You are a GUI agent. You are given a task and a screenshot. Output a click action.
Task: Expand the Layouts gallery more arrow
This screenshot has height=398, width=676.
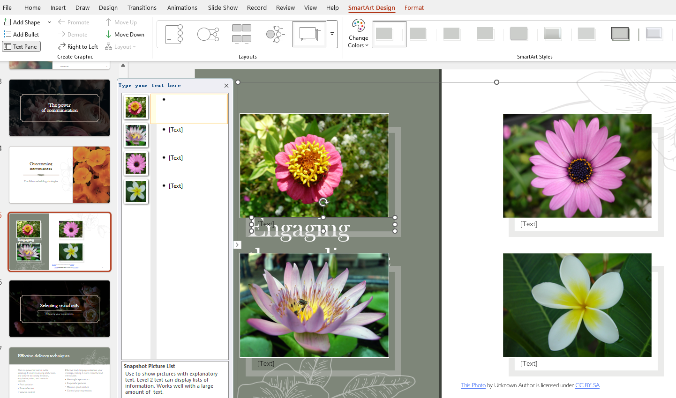[332, 34]
